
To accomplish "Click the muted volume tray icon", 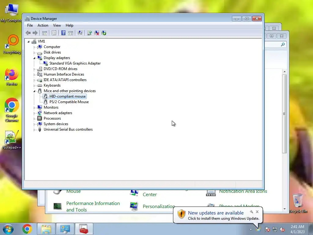I will (282, 229).
